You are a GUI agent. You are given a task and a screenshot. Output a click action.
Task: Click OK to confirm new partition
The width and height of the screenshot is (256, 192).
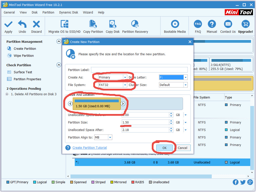coord(164,148)
